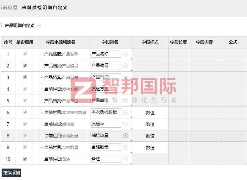Toggle enable checkbox for row 1 产品名称
The image size is (247, 180).
tap(25, 54)
